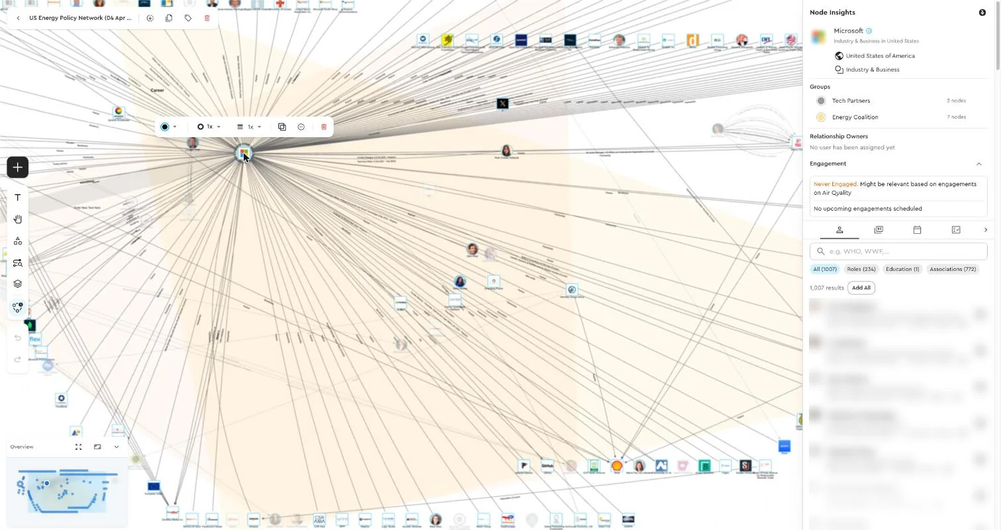Filter by Associations (772) chip
The image size is (1001, 530).
coord(953,269)
